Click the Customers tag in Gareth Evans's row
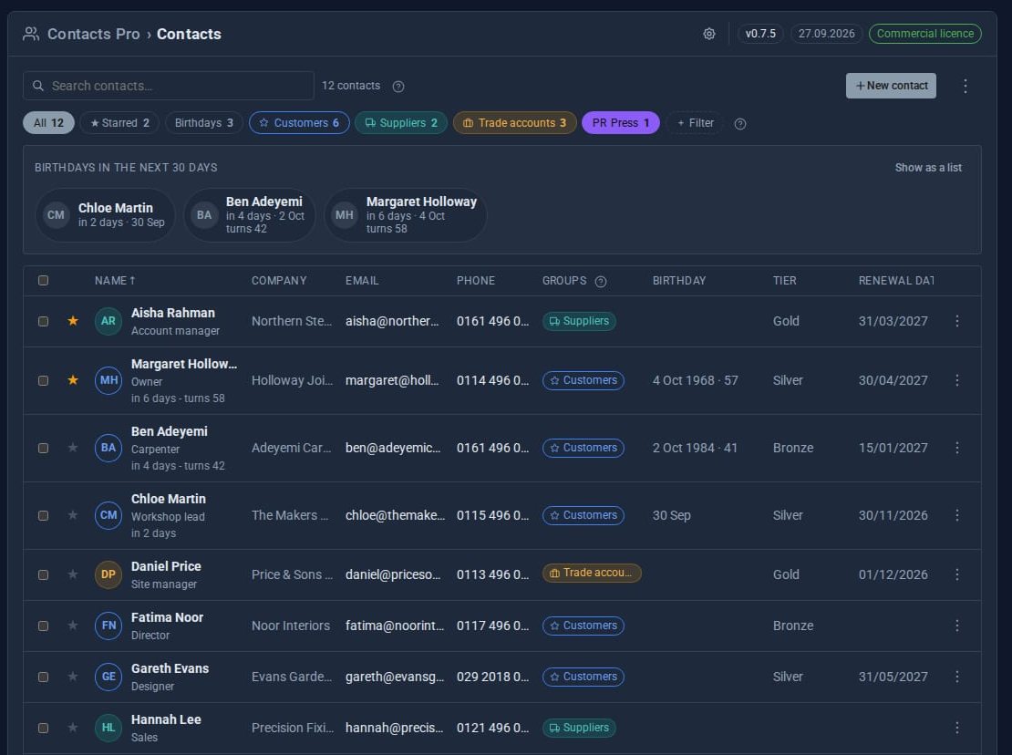1012x755 pixels. [x=583, y=677]
